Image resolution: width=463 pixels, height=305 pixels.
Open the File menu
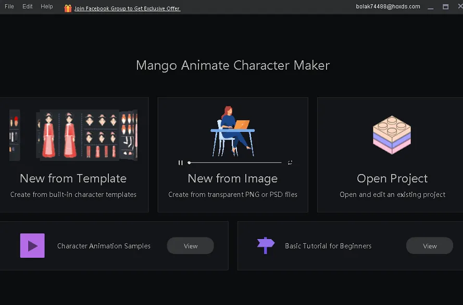[9, 7]
